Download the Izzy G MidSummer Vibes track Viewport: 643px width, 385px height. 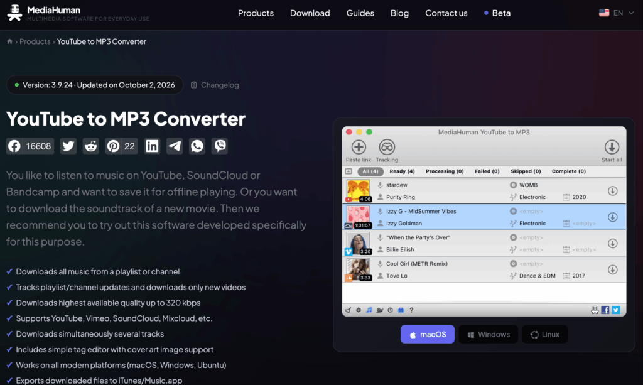pos(613,217)
